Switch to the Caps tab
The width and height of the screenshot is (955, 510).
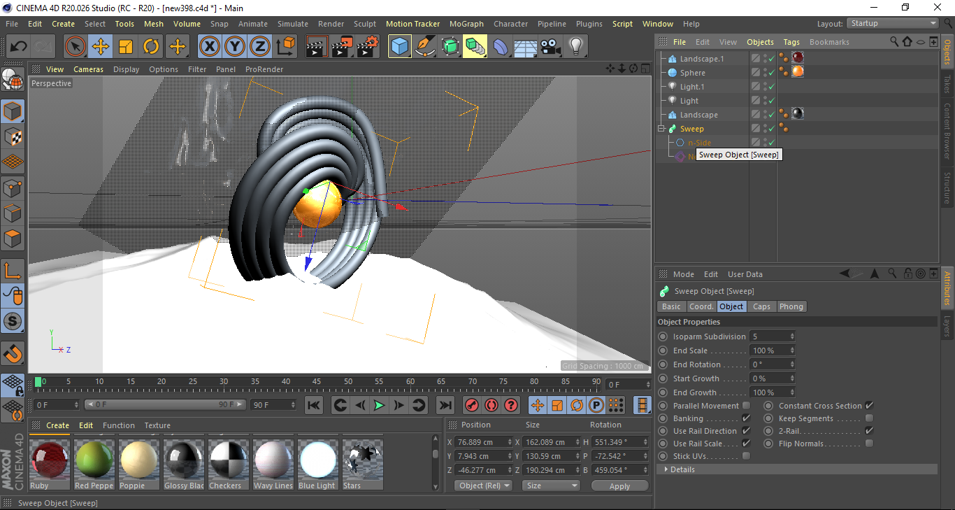762,306
